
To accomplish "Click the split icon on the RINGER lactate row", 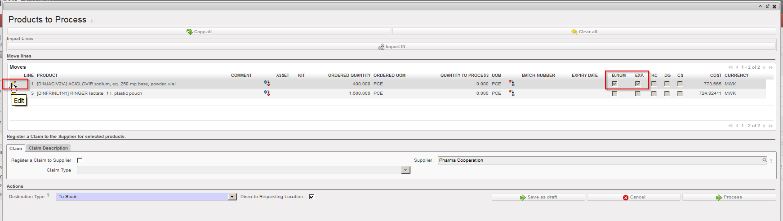I will click(x=511, y=93).
